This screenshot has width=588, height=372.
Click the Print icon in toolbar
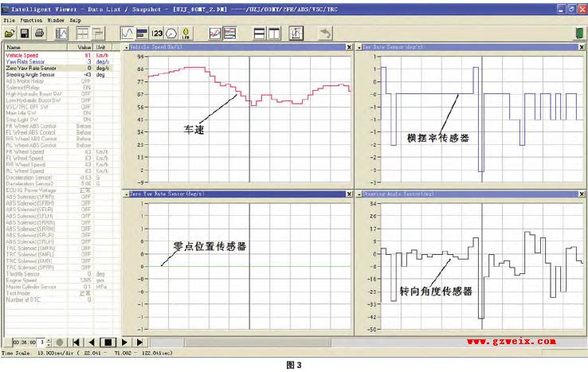point(39,33)
